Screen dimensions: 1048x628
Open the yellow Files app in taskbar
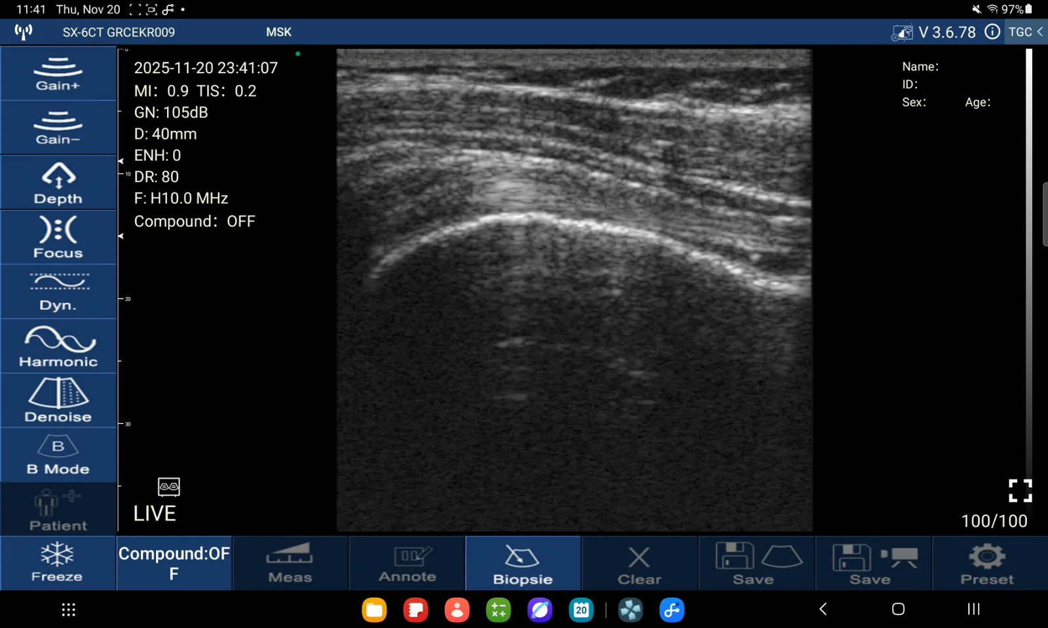375,610
